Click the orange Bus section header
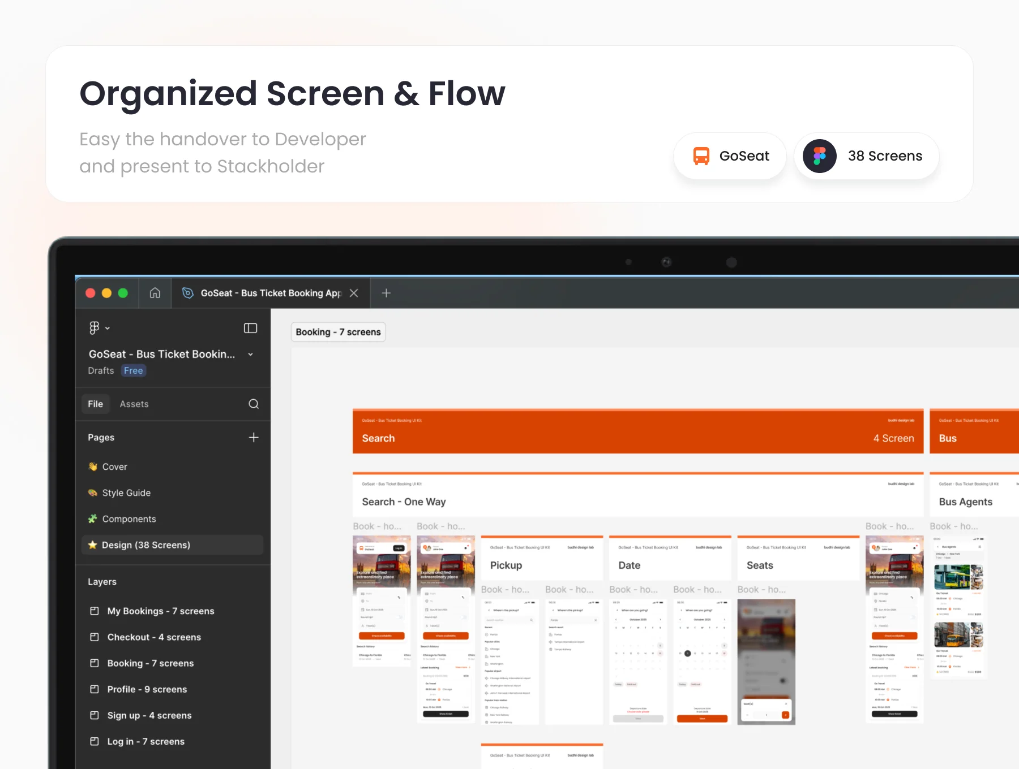Viewport: 1019px width, 769px height. point(974,431)
